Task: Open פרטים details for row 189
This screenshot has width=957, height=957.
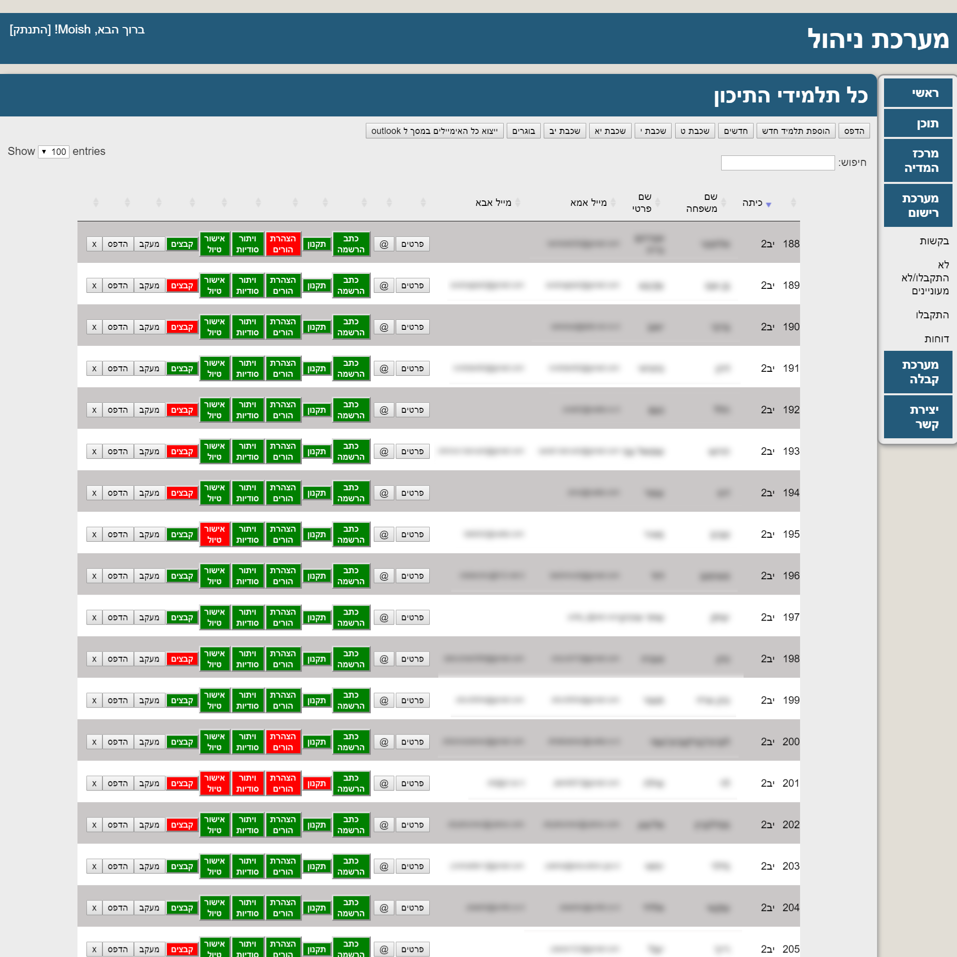Action: [x=412, y=285]
